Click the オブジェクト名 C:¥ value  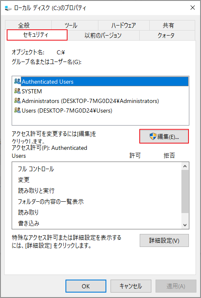[x=61, y=52]
